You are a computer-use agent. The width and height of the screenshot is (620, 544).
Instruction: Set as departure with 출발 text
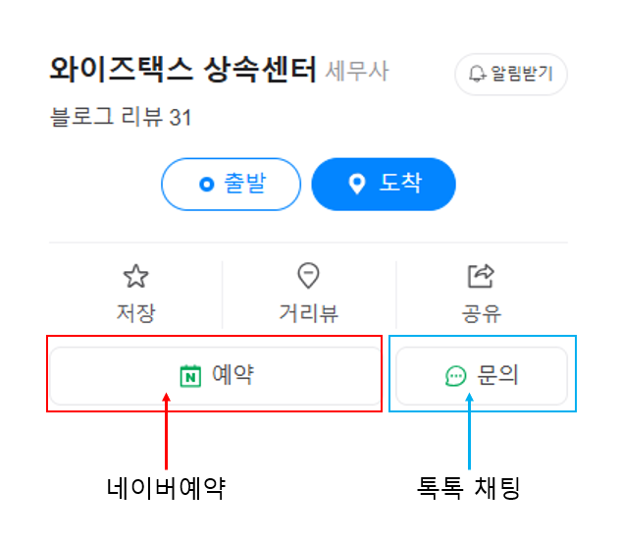(245, 184)
